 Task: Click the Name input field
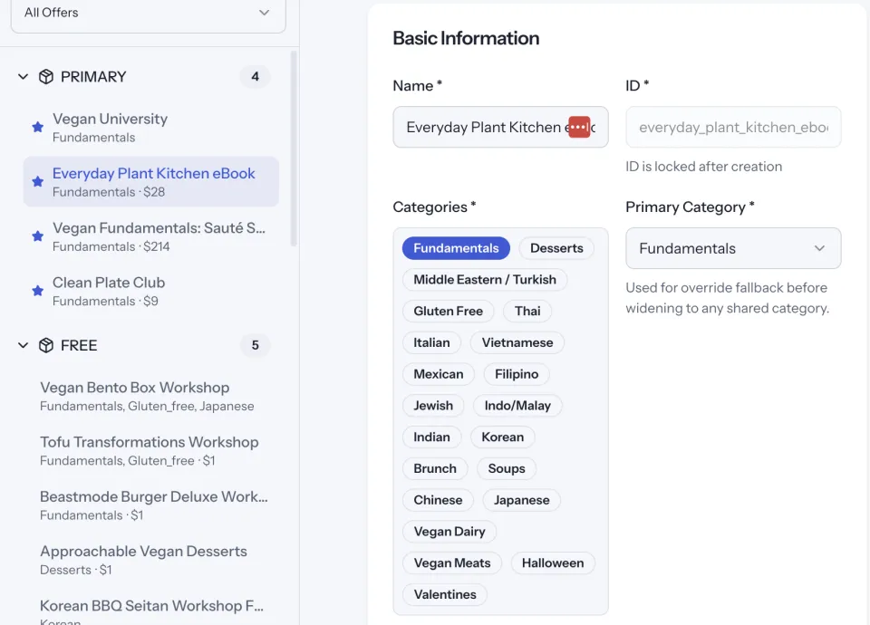pos(500,127)
